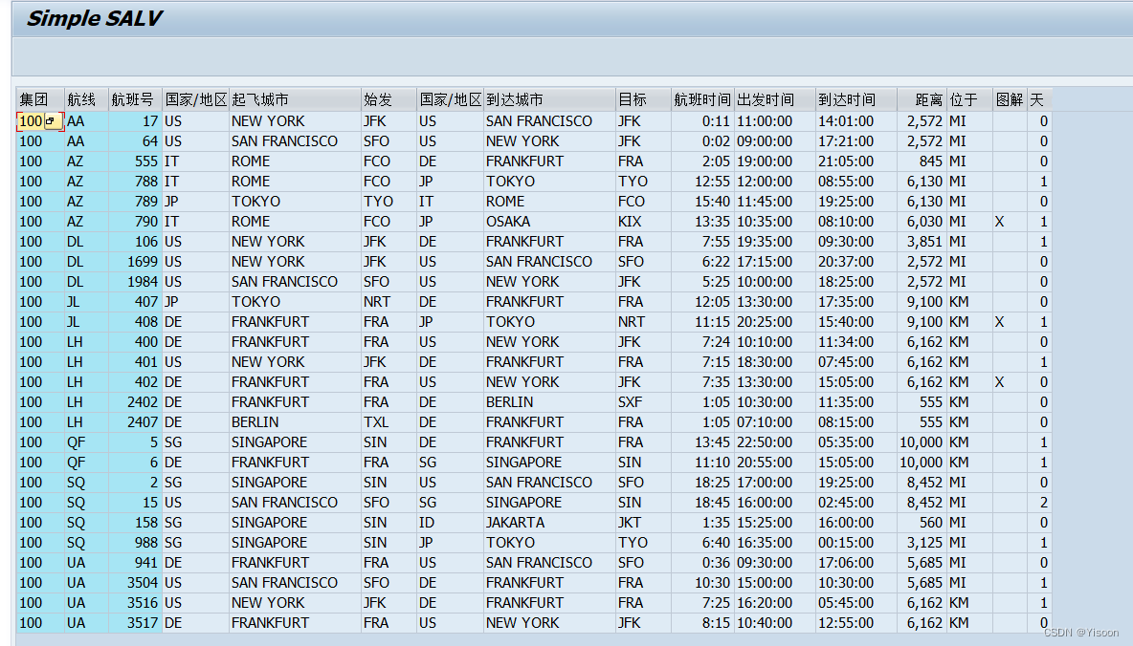Viewport: 1133px width, 646px height.
Task: Click the KIX airport cell
Action: pos(643,222)
